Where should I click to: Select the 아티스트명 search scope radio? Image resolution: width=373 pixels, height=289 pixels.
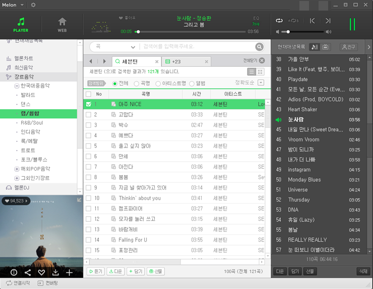(x=158, y=83)
